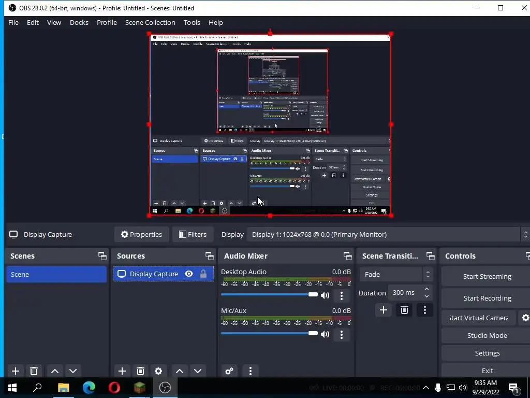
Task: Open Properties for Display Capture
Action: pyautogui.click(x=142, y=235)
